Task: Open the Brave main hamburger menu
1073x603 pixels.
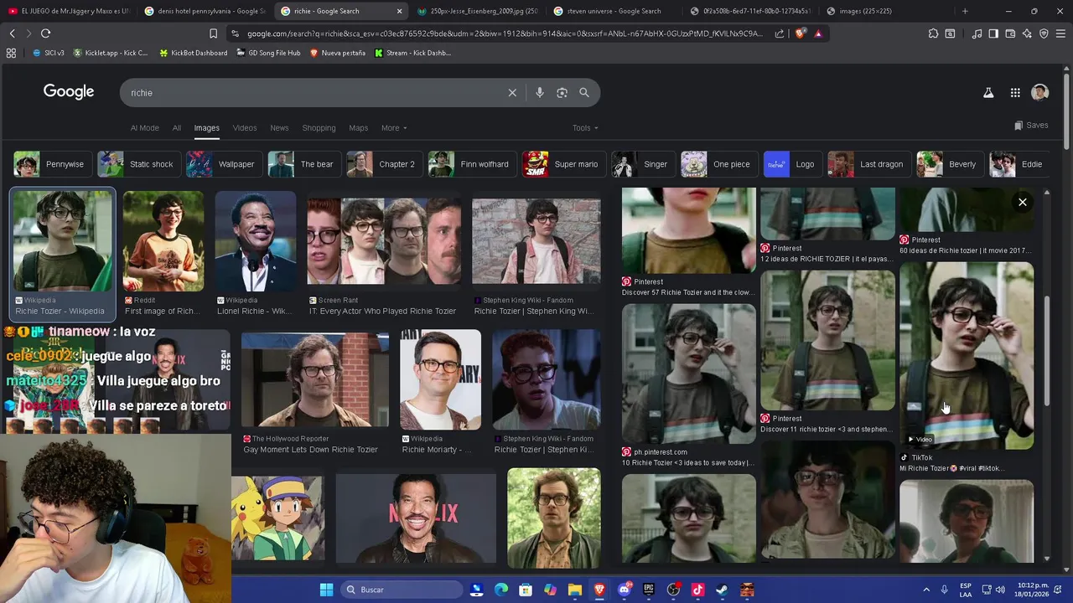Action: click(1060, 33)
